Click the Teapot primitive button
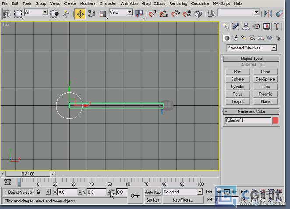 (237, 101)
